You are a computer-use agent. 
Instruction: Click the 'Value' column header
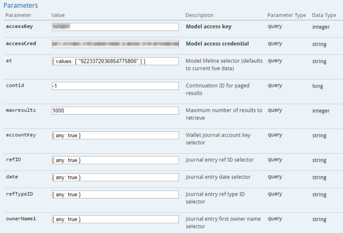[58, 15]
